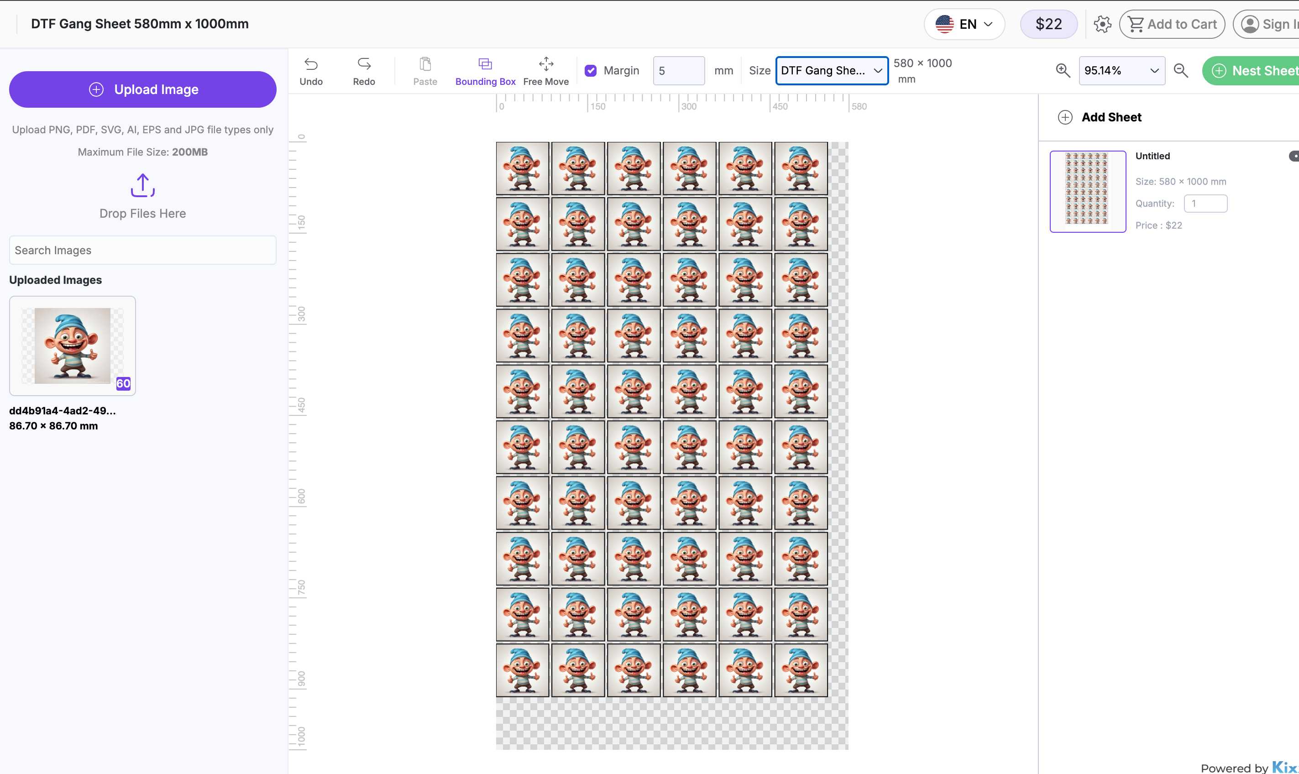
Task: Edit the margin value field
Action: 678,70
